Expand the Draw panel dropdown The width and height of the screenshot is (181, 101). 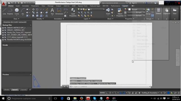click(x=16, y=19)
